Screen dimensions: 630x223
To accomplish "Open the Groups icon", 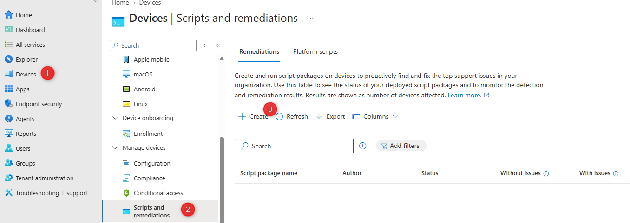I will [x=8, y=163].
